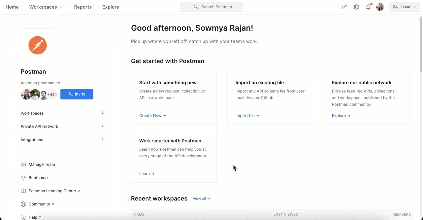Expand Workspaces chevron in sidebar
423x220 pixels.
(x=103, y=113)
